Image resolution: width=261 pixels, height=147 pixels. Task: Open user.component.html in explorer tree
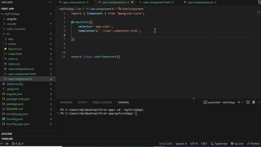[x=22, y=74]
